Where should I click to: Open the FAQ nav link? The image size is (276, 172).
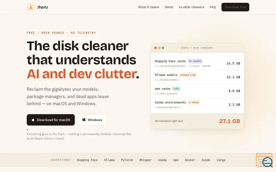coord(213,7)
